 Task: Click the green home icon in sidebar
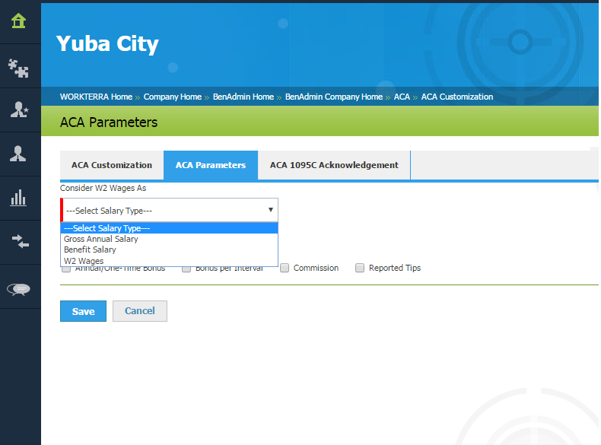pos(19,21)
